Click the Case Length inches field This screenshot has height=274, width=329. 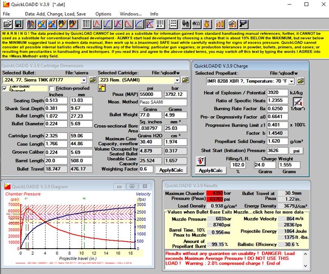(x=56, y=144)
